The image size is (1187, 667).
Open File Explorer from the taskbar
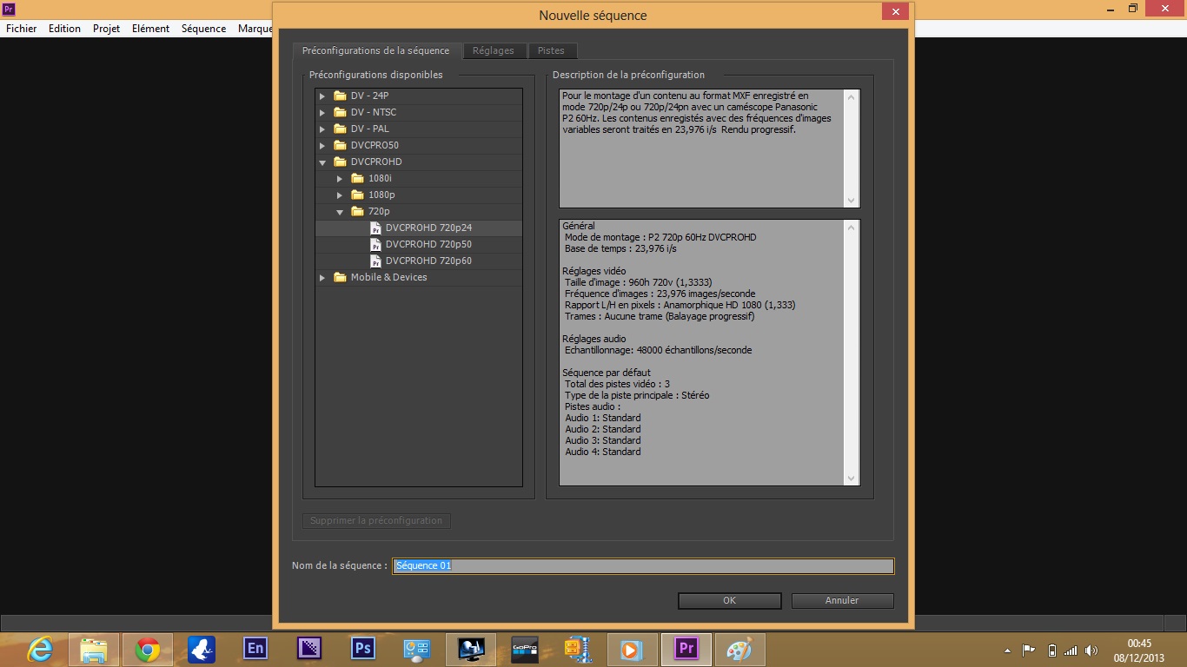coord(94,650)
